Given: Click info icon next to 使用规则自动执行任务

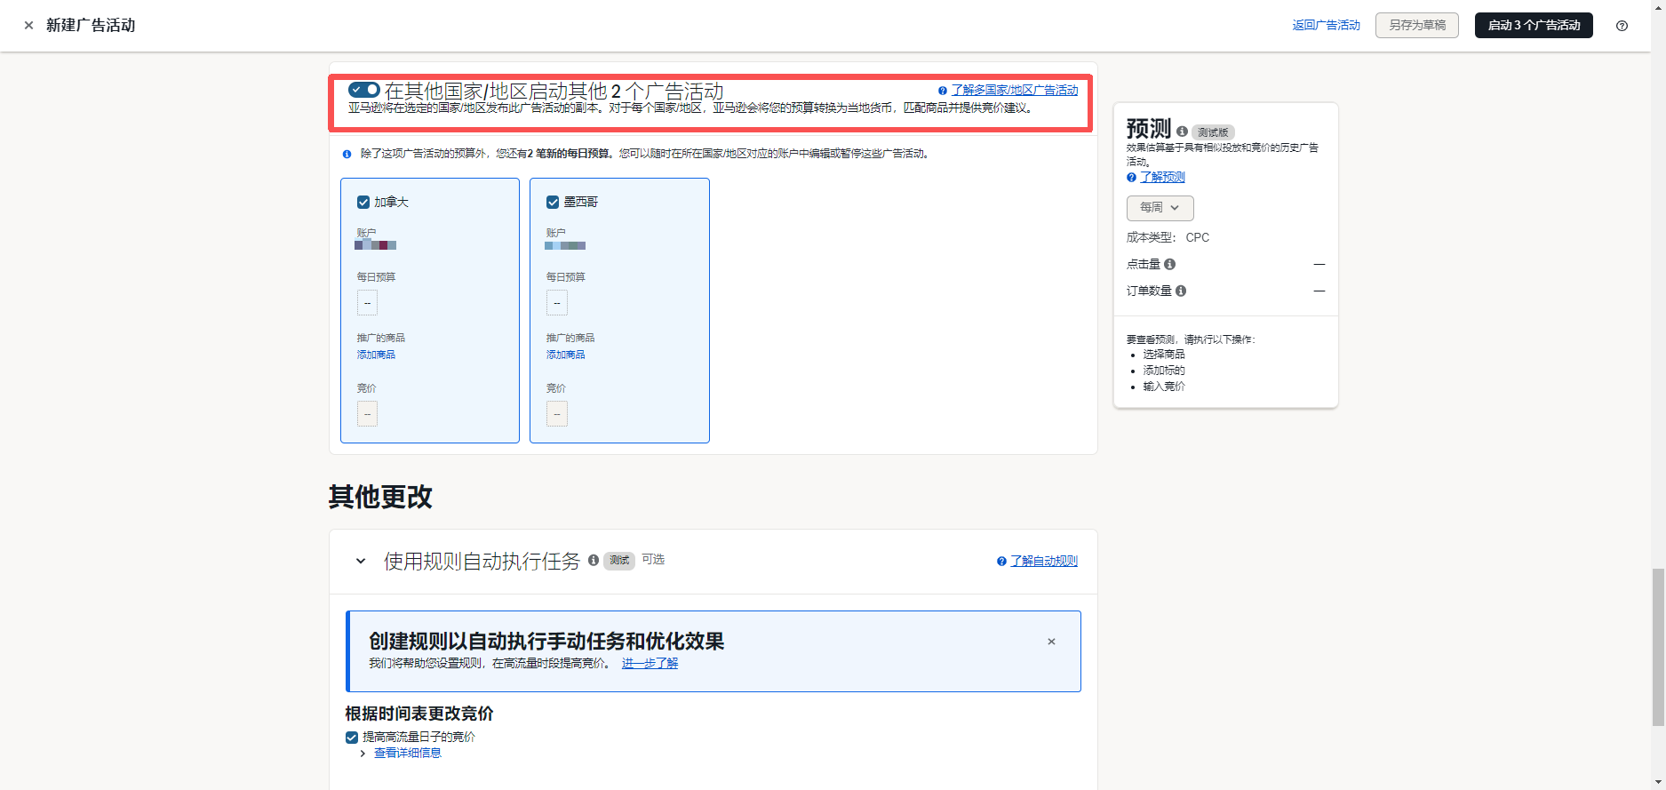Looking at the screenshot, I should point(594,560).
